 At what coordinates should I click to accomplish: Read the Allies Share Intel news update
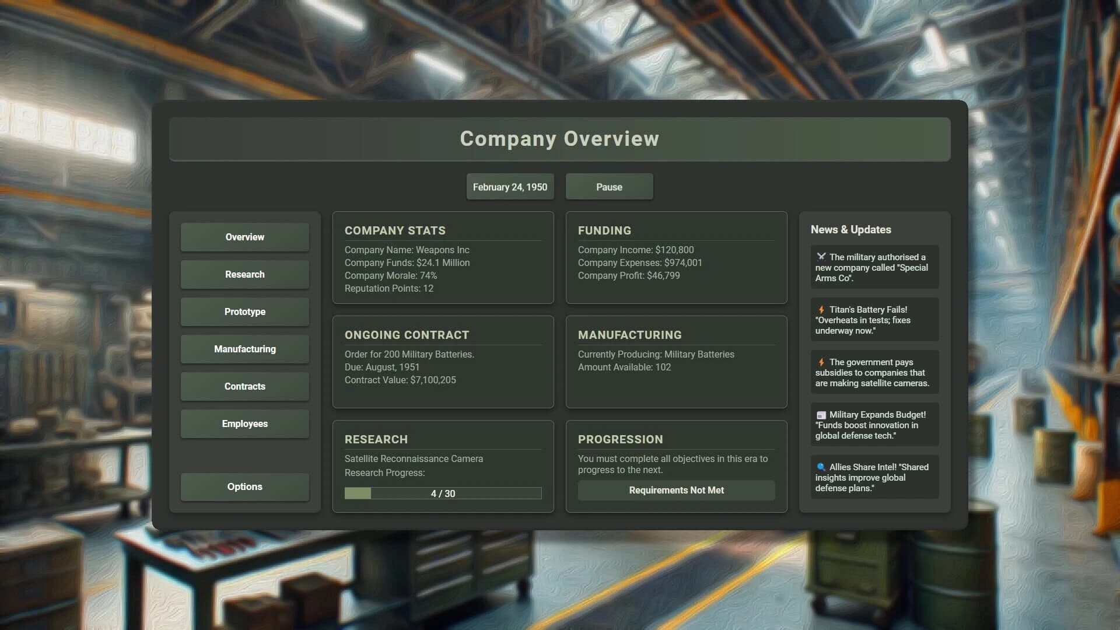[x=874, y=477]
